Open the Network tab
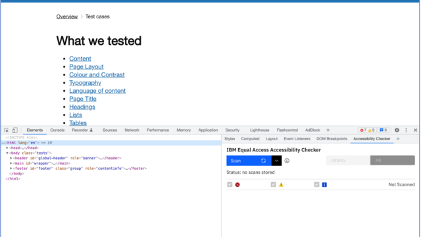The height and width of the screenshot is (237, 421). tap(132, 130)
